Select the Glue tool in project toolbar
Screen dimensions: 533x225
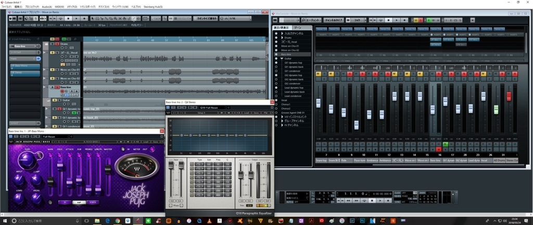pos(106,19)
